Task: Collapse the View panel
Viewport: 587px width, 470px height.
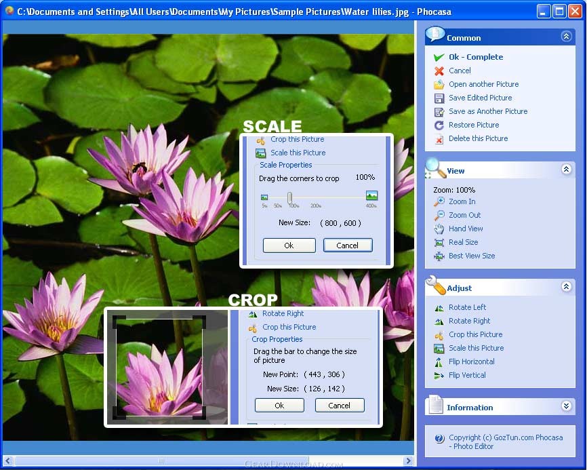Action: pyautogui.click(x=566, y=170)
